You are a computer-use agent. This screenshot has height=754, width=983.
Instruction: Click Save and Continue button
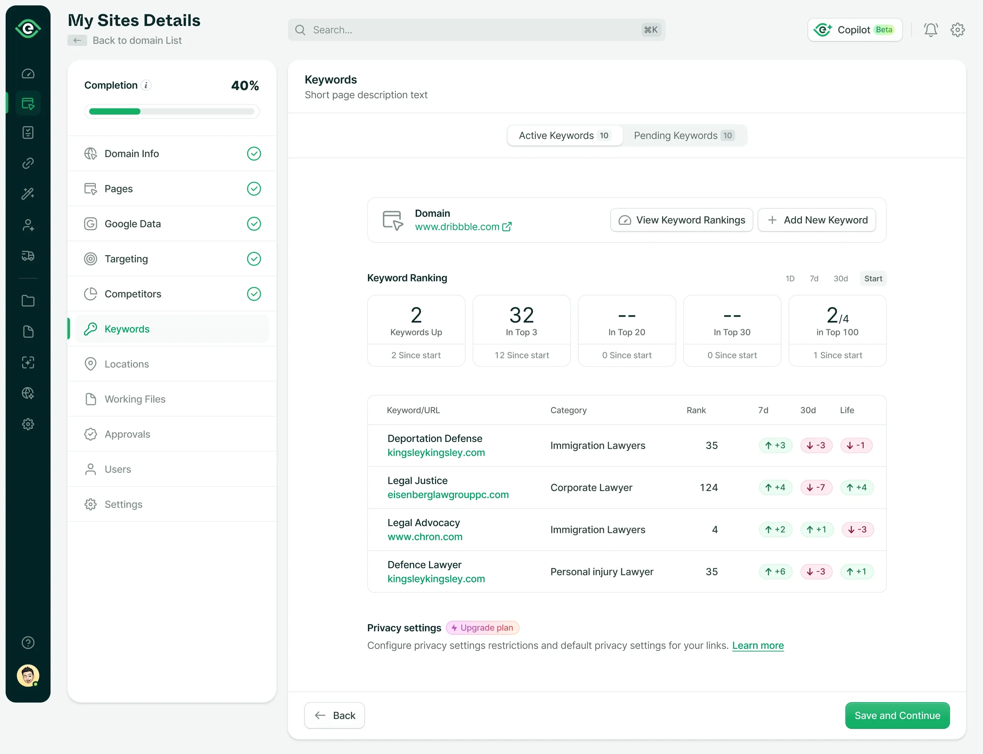(x=897, y=715)
